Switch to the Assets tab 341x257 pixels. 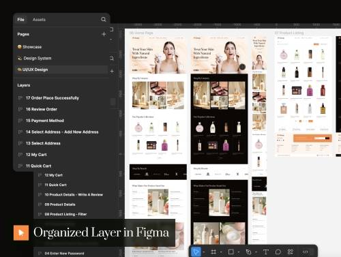pyautogui.click(x=39, y=20)
